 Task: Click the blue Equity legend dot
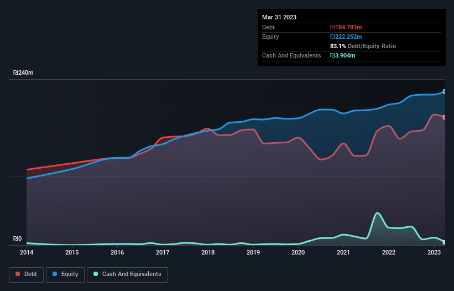point(55,274)
